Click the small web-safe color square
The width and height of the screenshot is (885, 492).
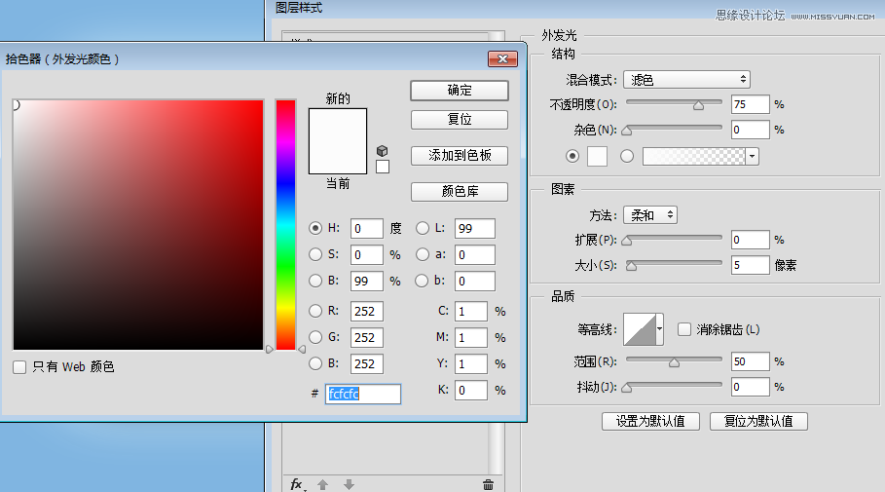pos(382,167)
